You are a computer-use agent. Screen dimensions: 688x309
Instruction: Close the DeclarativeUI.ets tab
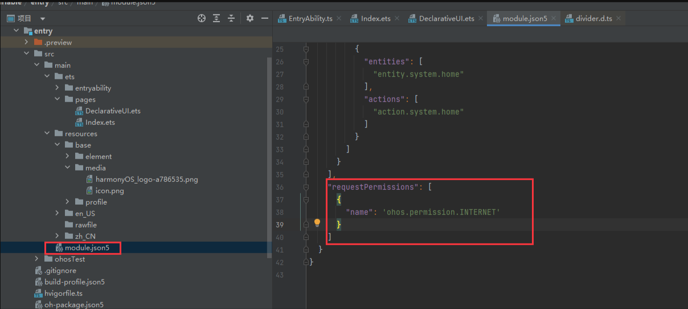click(481, 18)
